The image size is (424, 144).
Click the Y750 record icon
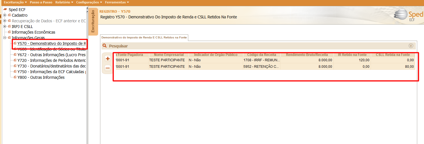point(15,71)
